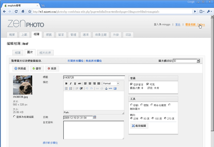Open the image order sub-tab
Image resolution: width=214 pixels, height=147 pixels.
45,52
